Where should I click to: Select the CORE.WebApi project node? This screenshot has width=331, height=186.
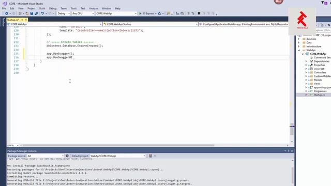318,54
